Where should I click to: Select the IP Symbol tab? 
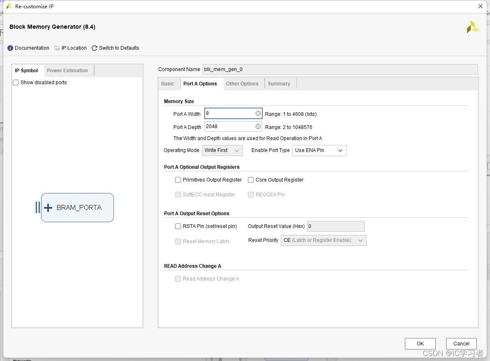(x=26, y=71)
